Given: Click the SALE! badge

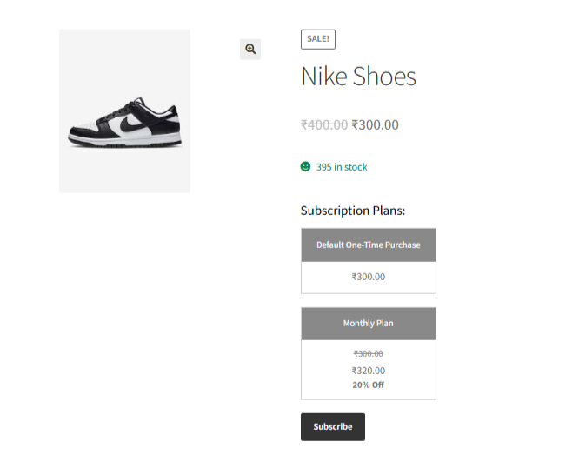Looking at the screenshot, I should [317, 39].
